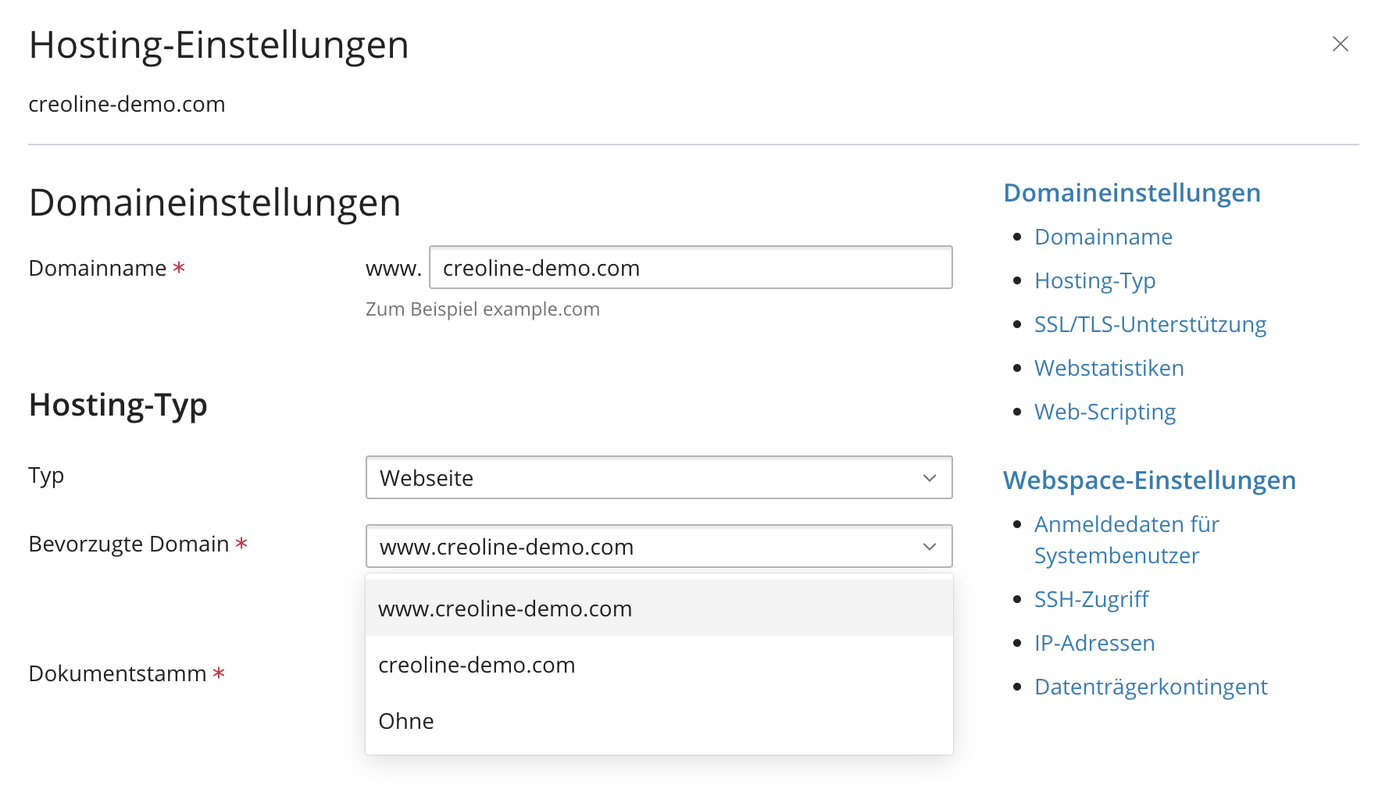Jump to Domainname section link

[1103, 237]
